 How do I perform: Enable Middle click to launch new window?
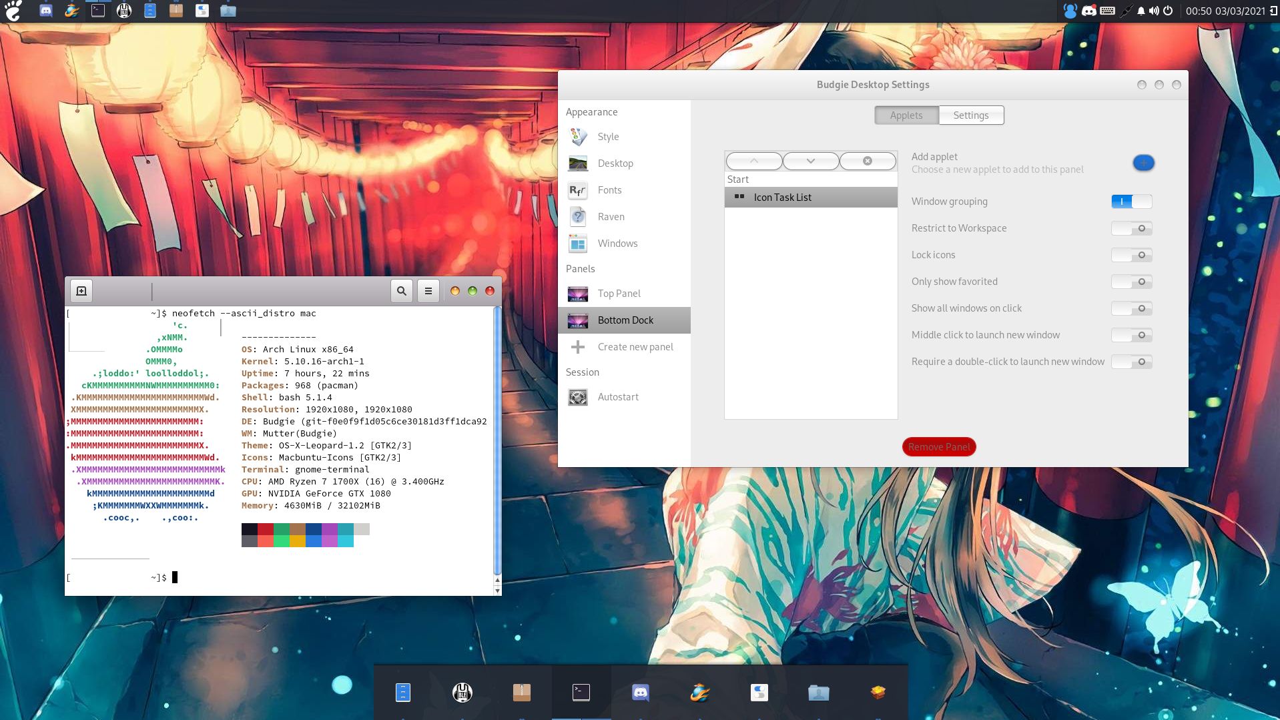(x=1132, y=335)
